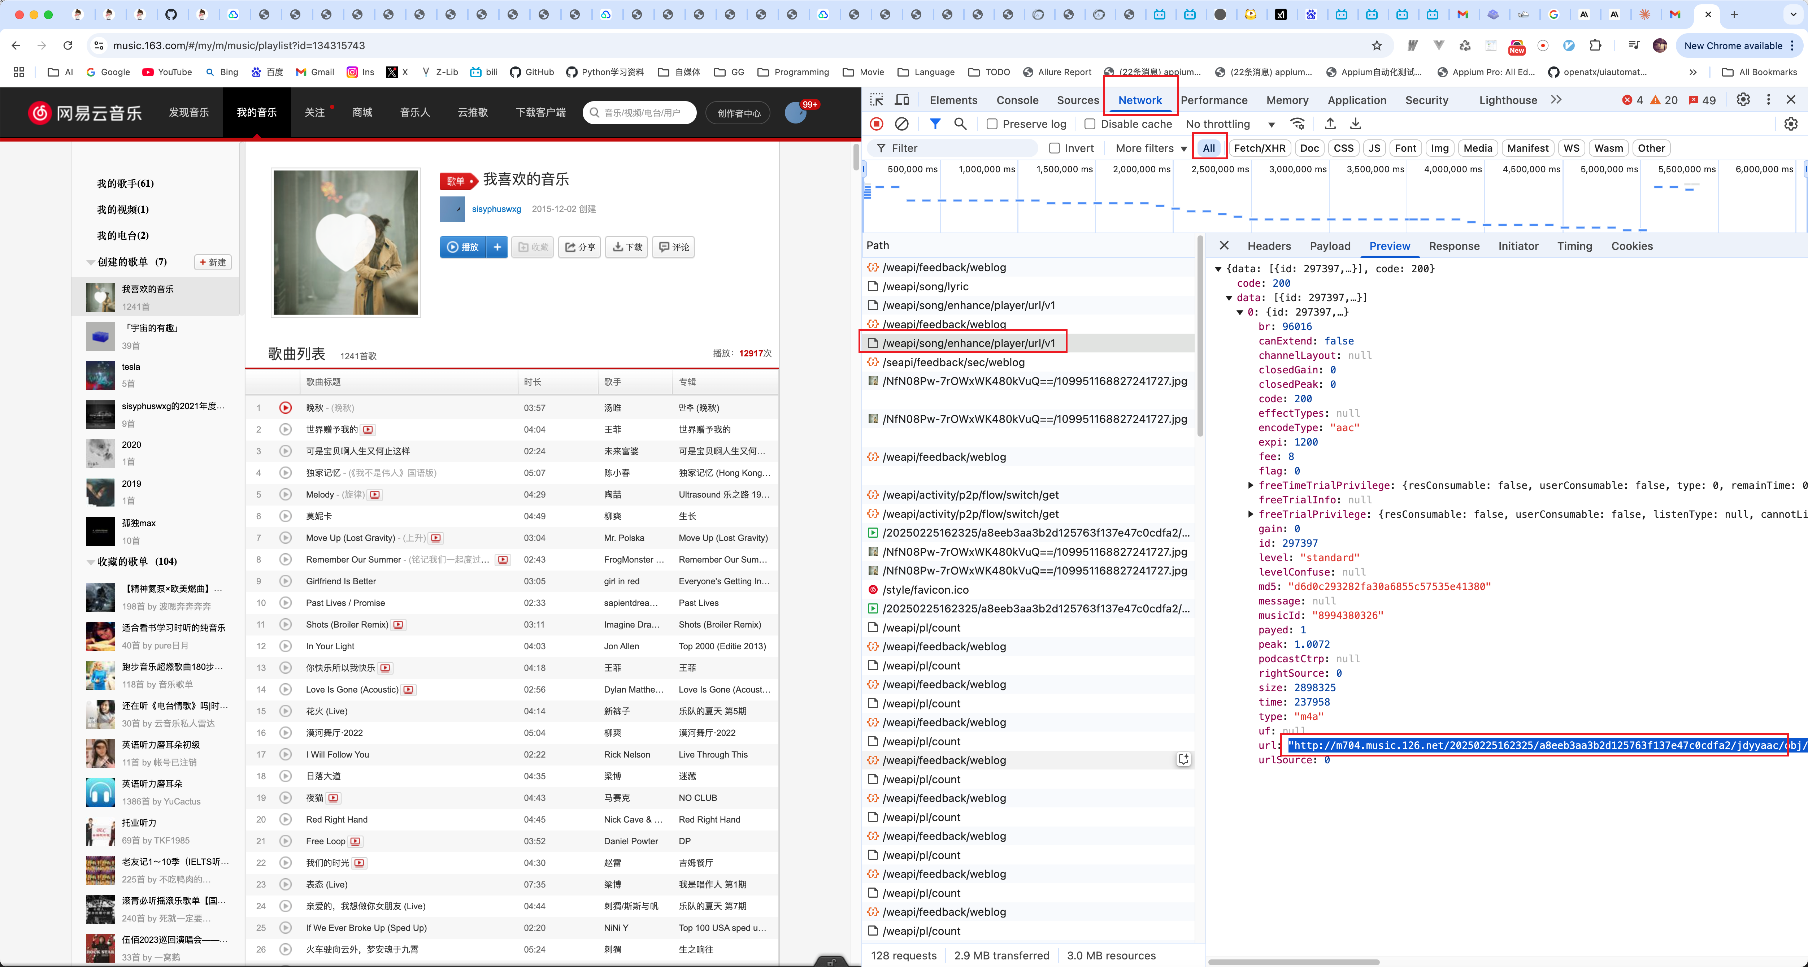Switch to the Elements tab
This screenshot has height=967, width=1808.
click(953, 100)
